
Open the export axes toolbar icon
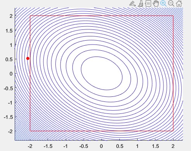point(132,3)
